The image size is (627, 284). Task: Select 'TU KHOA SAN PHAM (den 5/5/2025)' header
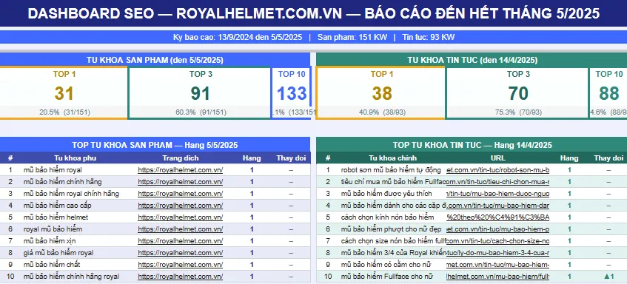[x=155, y=60]
